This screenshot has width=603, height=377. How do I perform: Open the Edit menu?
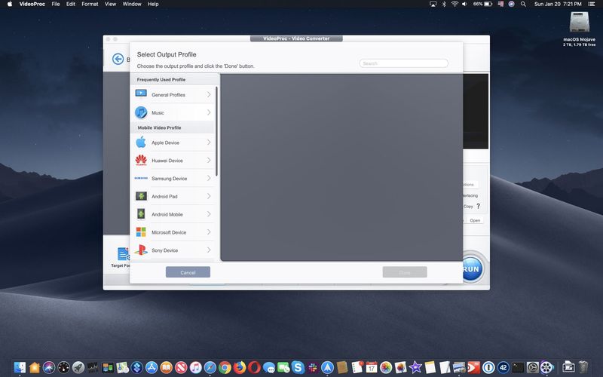click(70, 4)
